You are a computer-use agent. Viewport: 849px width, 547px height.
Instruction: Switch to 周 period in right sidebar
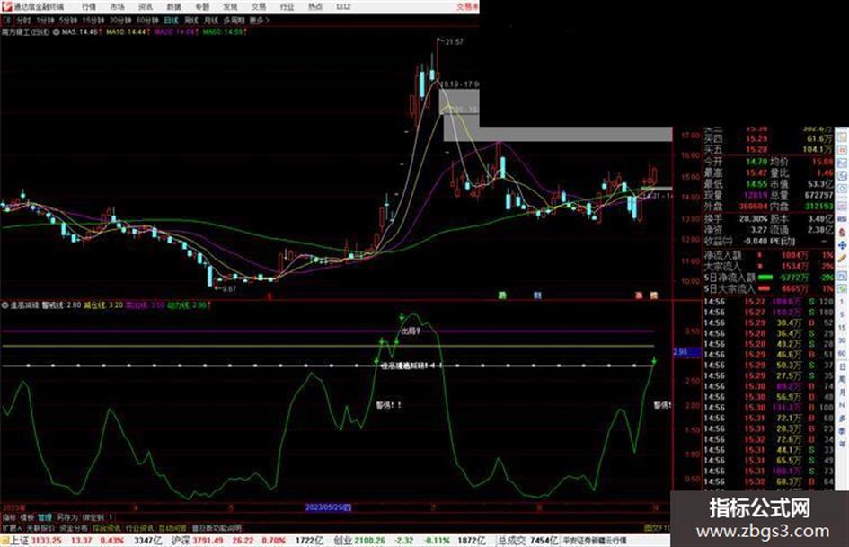pyautogui.click(x=843, y=380)
